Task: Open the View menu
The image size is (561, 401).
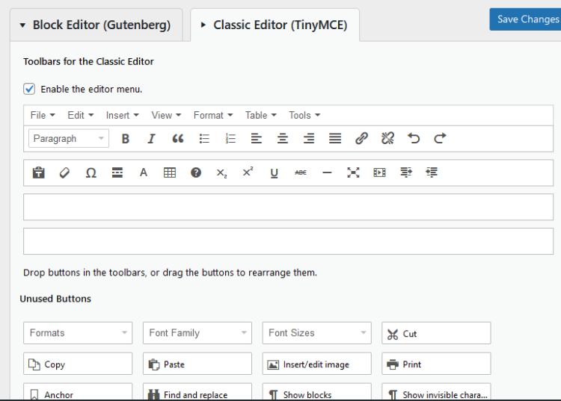Action: pos(166,115)
